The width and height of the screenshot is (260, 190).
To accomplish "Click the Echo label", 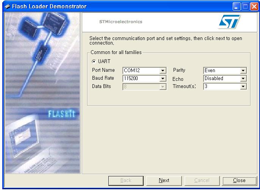I will [x=178, y=79].
